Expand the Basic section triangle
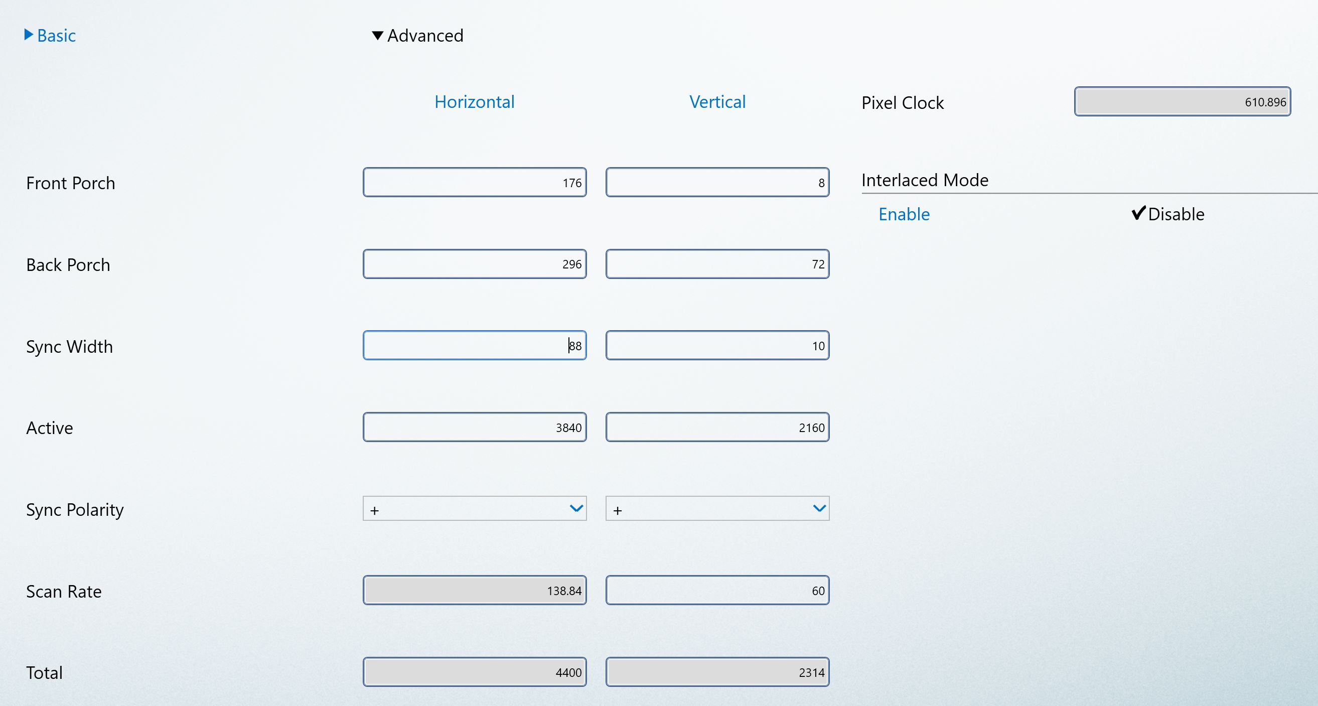The height and width of the screenshot is (706, 1318). [29, 35]
